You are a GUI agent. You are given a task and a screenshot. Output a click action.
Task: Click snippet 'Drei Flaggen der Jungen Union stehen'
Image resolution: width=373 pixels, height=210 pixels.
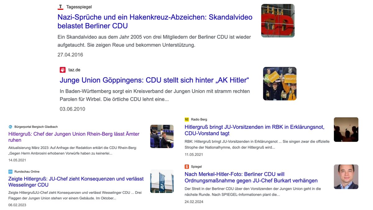(75, 195)
